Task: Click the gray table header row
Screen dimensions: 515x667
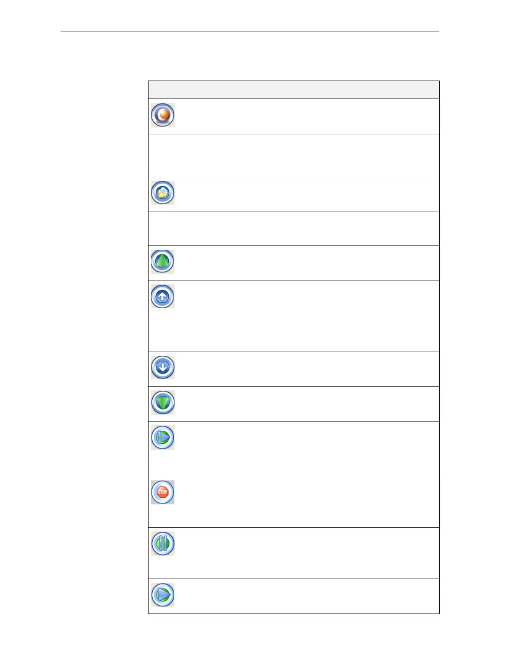Action: click(x=294, y=90)
